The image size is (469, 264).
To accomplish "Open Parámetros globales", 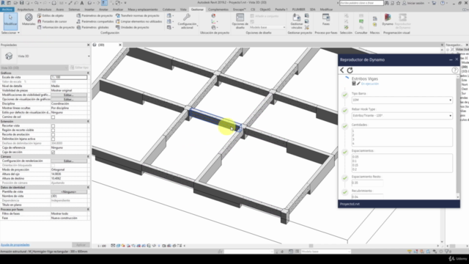I will 92,27.
